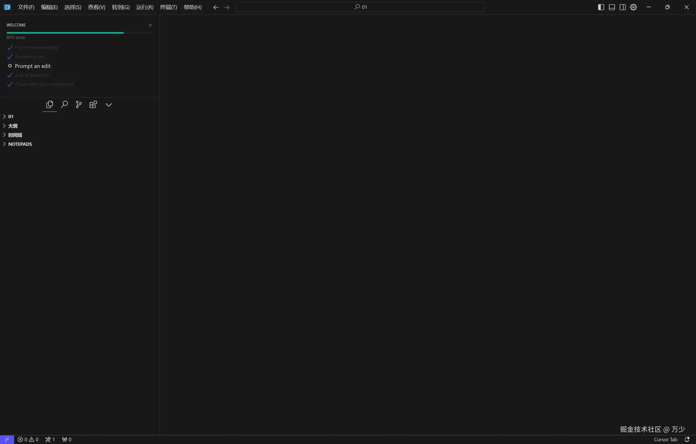Image resolution: width=696 pixels, height=444 pixels.
Task: Toggle the bottom panel visibility
Action: pyautogui.click(x=611, y=7)
